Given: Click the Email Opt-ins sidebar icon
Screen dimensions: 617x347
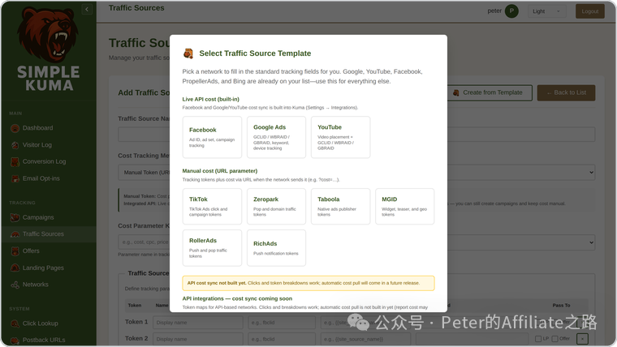Looking at the screenshot, I should tap(15, 178).
